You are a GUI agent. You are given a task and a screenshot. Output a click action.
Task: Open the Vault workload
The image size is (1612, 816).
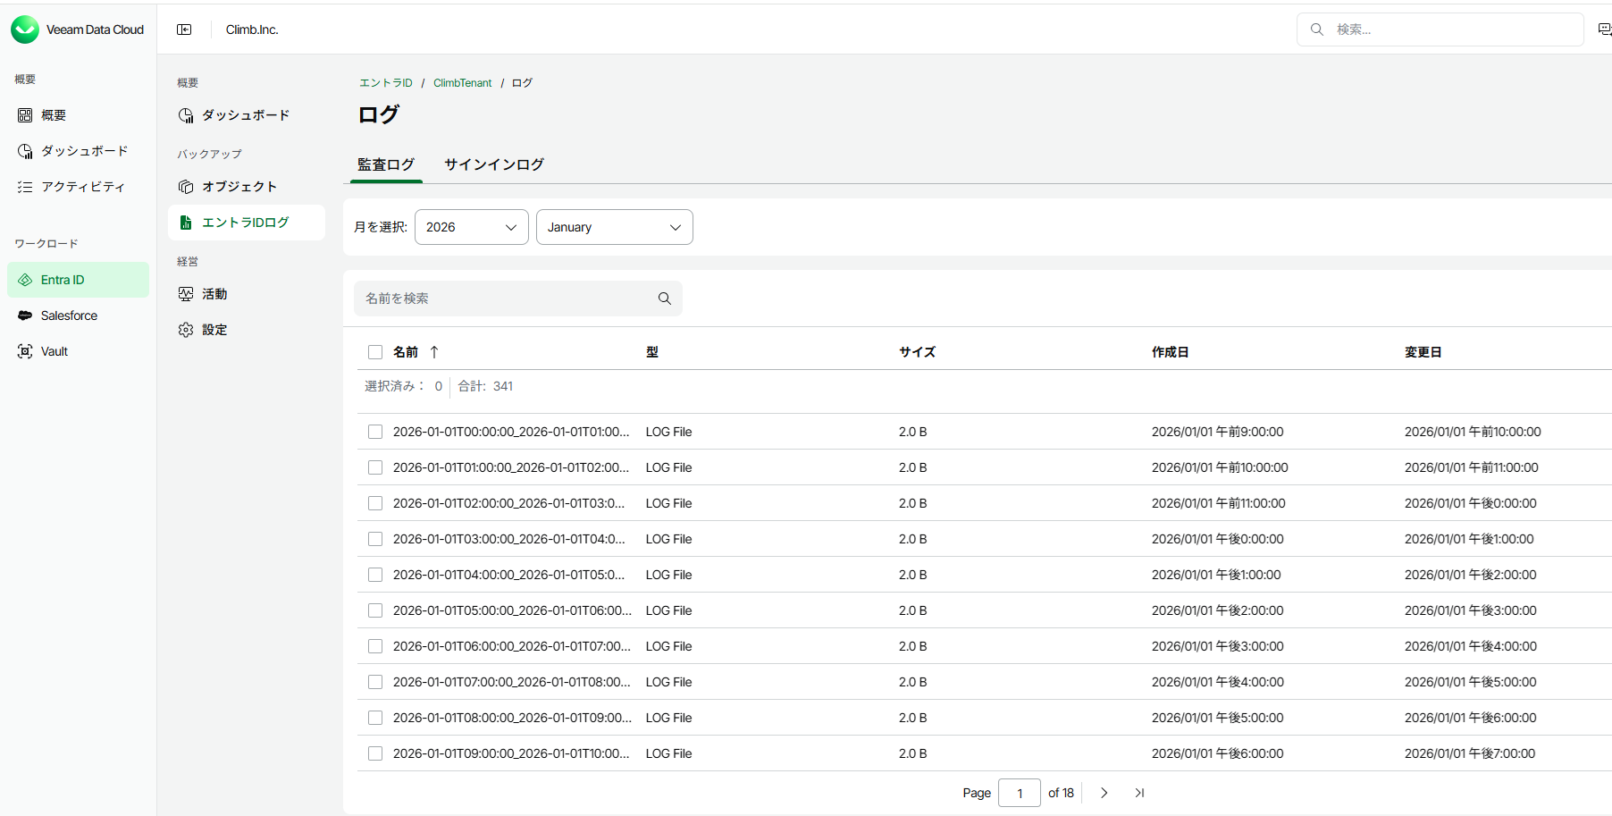pyautogui.click(x=54, y=350)
